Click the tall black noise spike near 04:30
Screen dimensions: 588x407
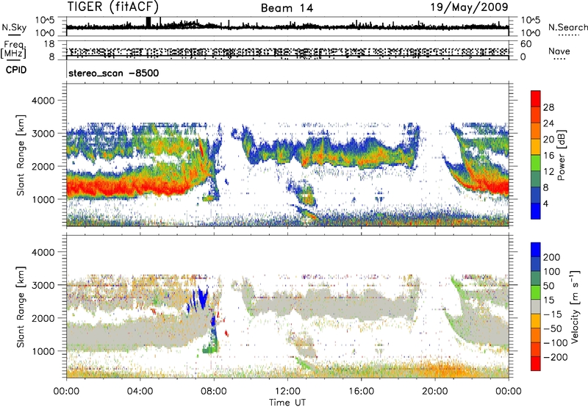pos(148,22)
